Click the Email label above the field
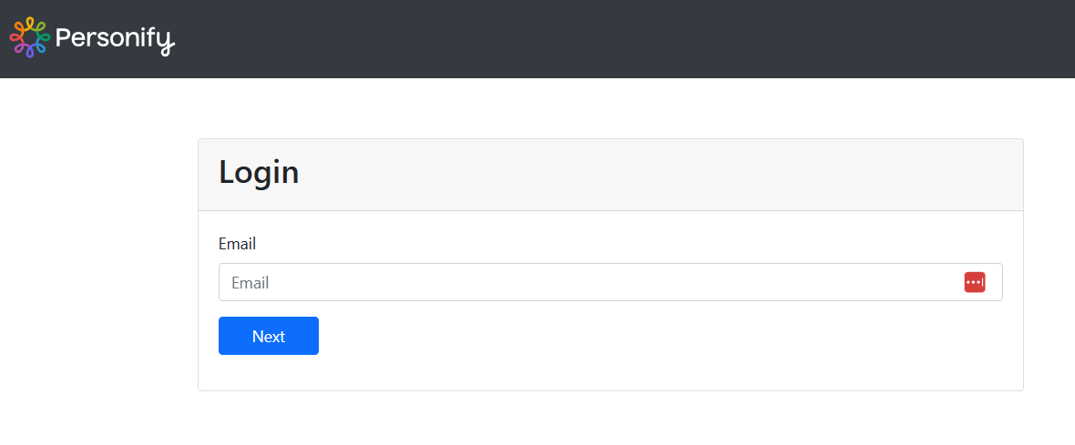This screenshot has width=1075, height=445. (x=237, y=244)
